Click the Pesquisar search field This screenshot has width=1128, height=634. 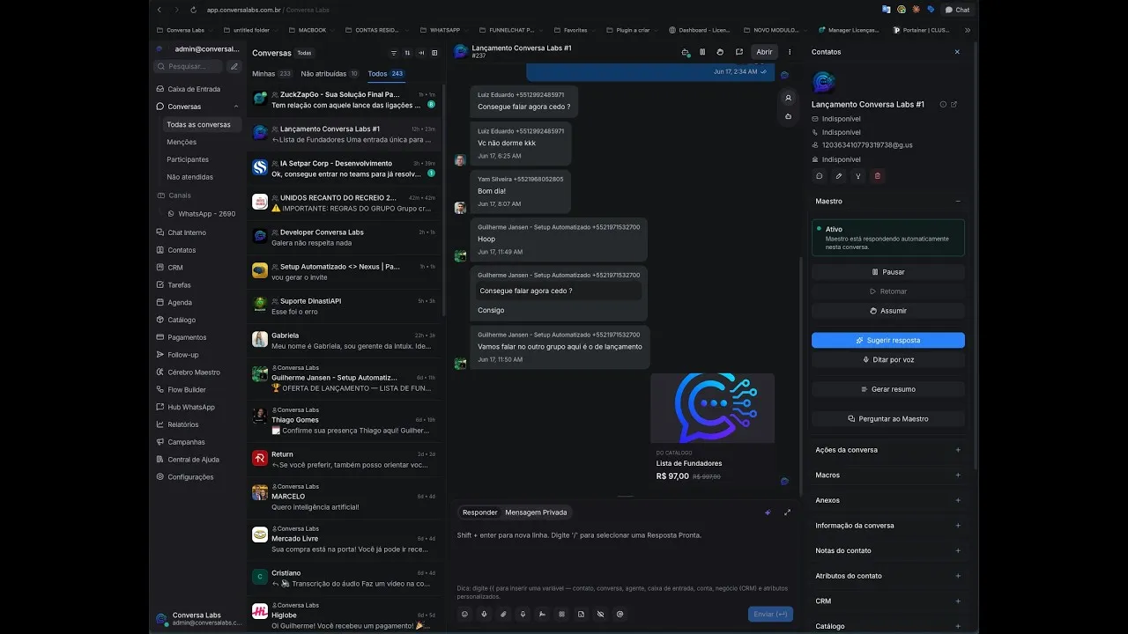(x=189, y=66)
